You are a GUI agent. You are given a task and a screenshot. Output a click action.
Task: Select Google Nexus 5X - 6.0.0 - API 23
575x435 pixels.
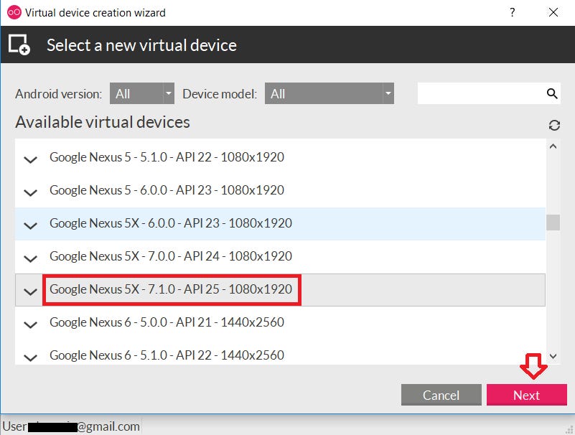pos(280,223)
